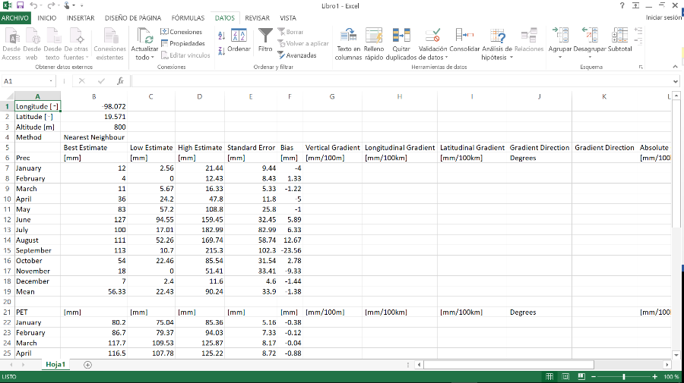
Task: Click the Undo arrow icon
Action: [34, 5]
